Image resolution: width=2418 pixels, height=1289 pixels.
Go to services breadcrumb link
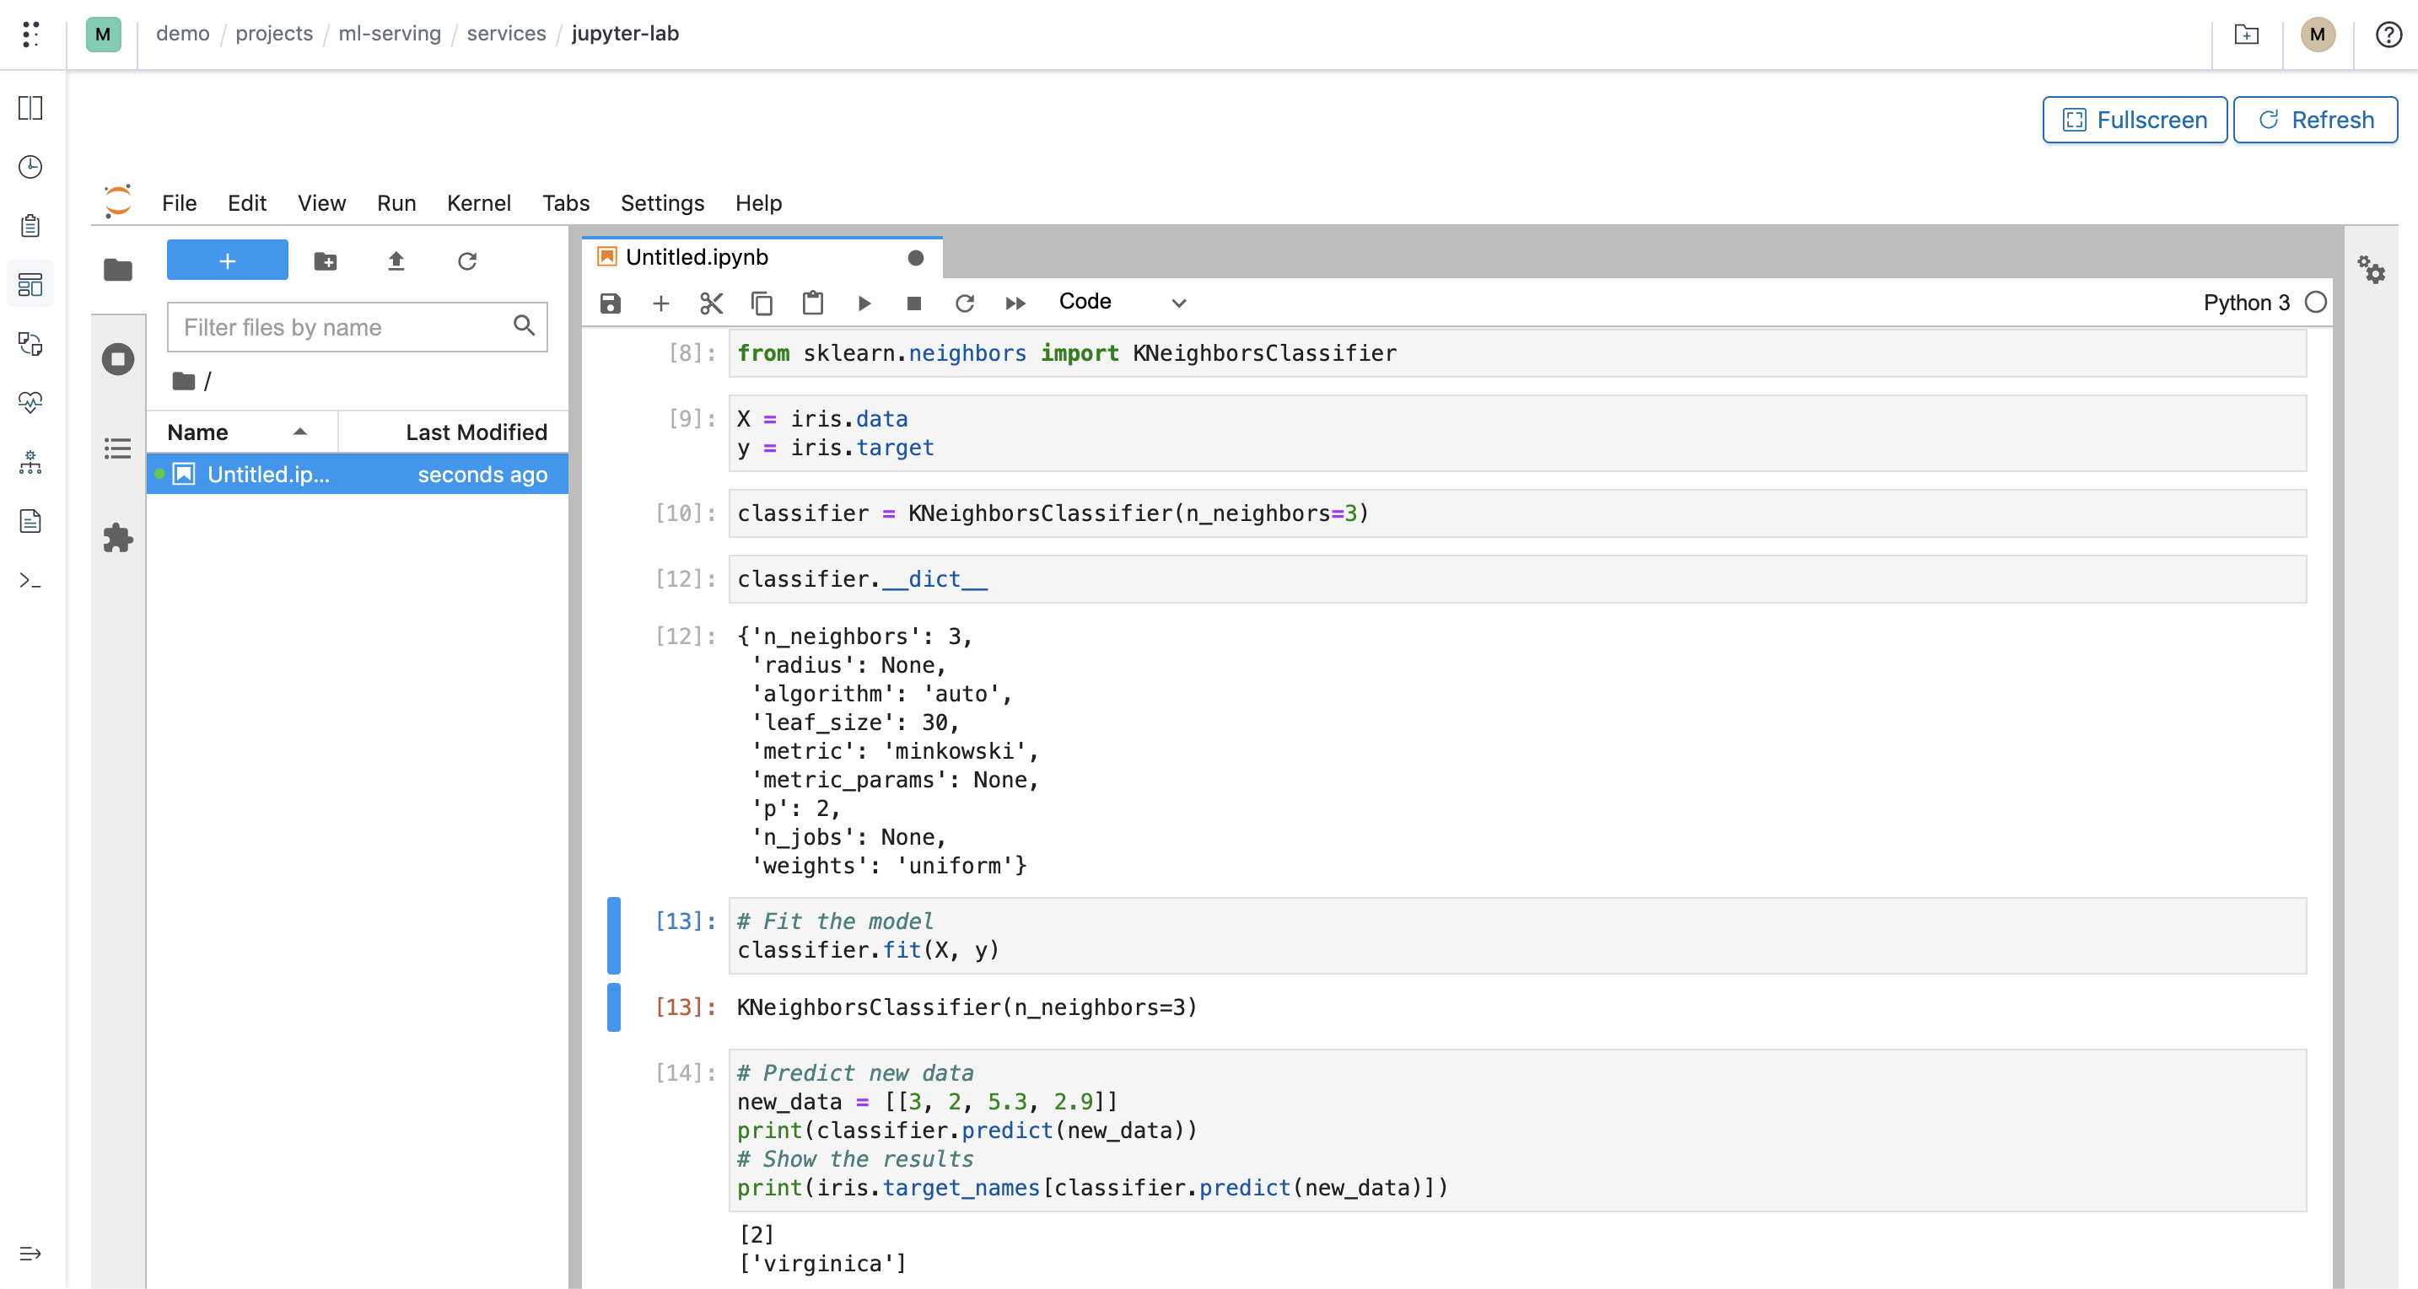click(506, 34)
